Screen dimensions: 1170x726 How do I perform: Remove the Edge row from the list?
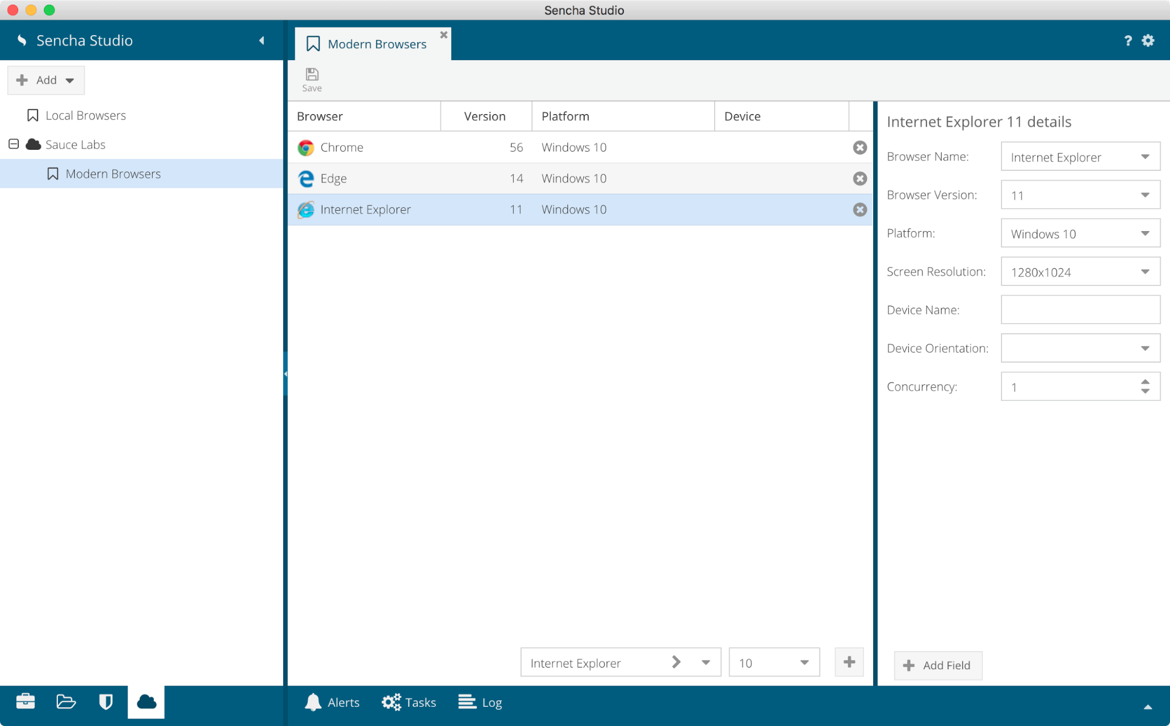(x=859, y=178)
